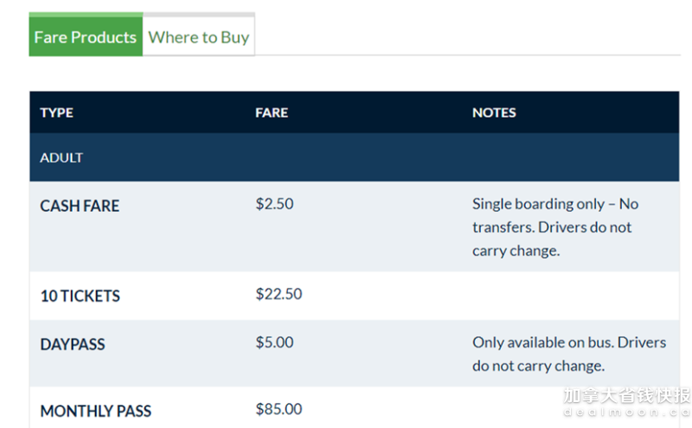
Task: Click the TYPE column header
Action: (56, 112)
